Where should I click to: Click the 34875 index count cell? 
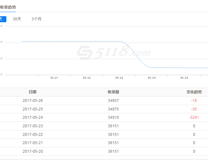pyautogui.click(x=113, y=109)
